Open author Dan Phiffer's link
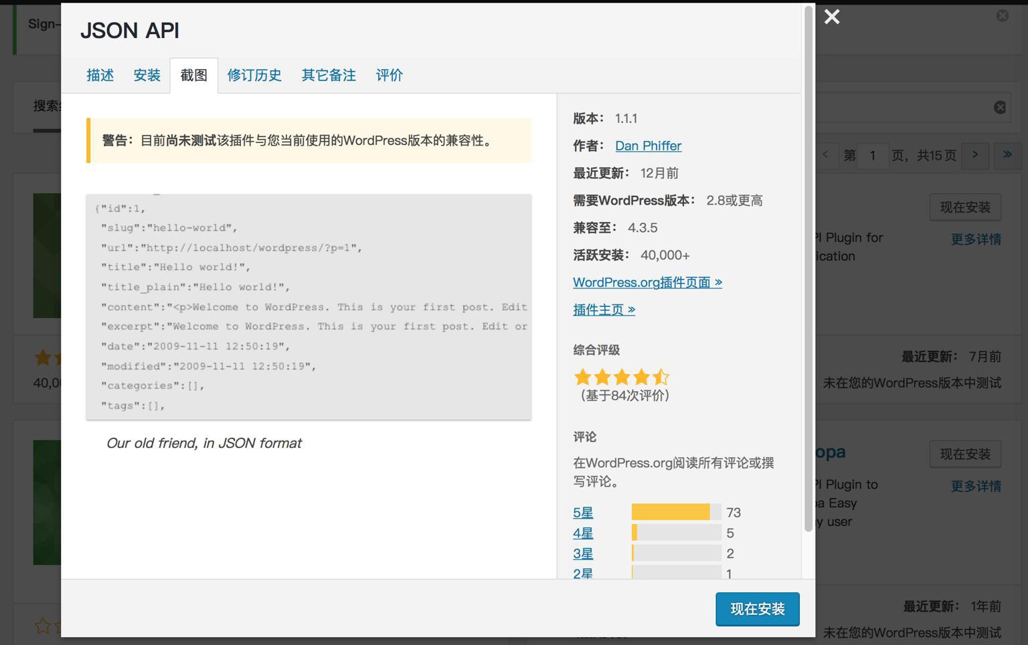 click(648, 146)
